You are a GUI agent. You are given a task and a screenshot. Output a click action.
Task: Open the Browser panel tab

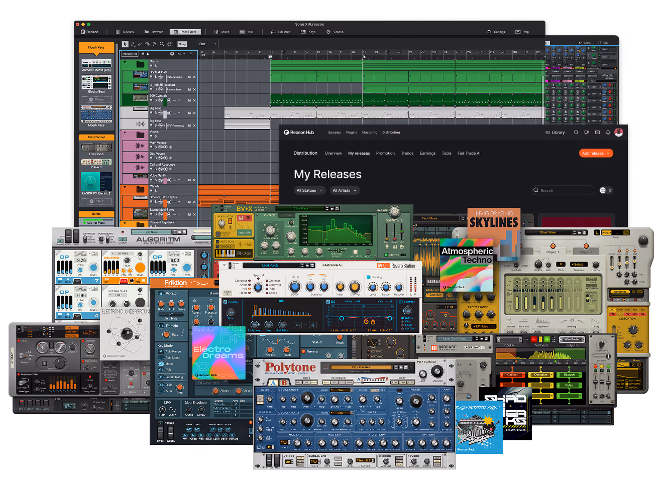coord(154,32)
